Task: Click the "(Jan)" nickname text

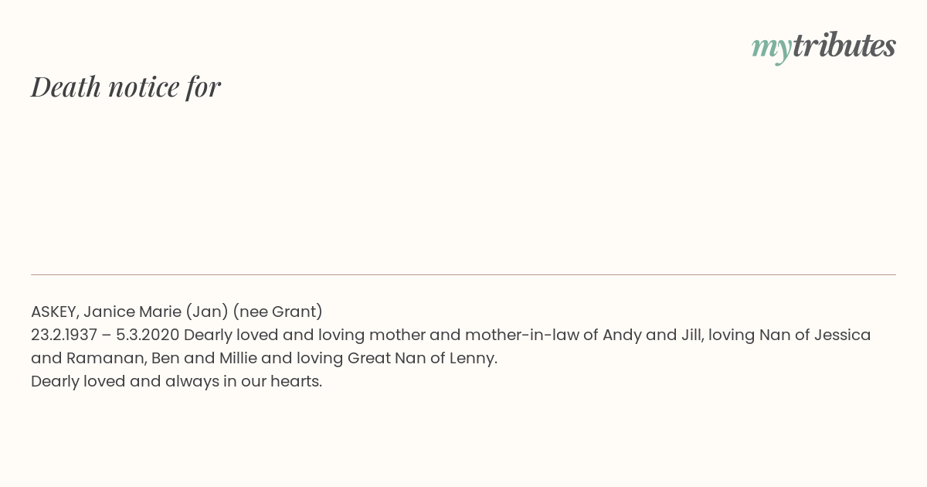Action: tap(207, 312)
